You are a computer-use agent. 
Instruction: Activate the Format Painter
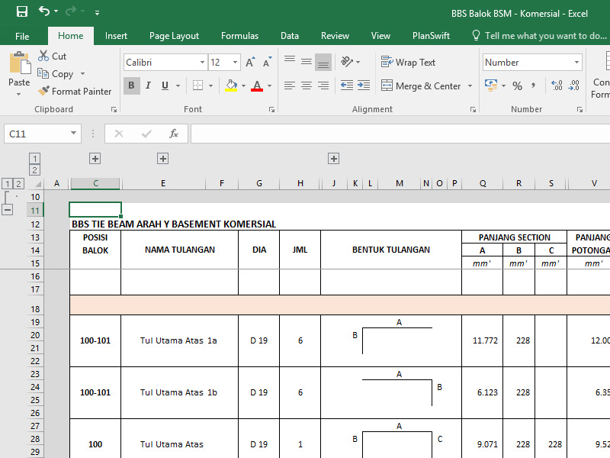tap(74, 91)
